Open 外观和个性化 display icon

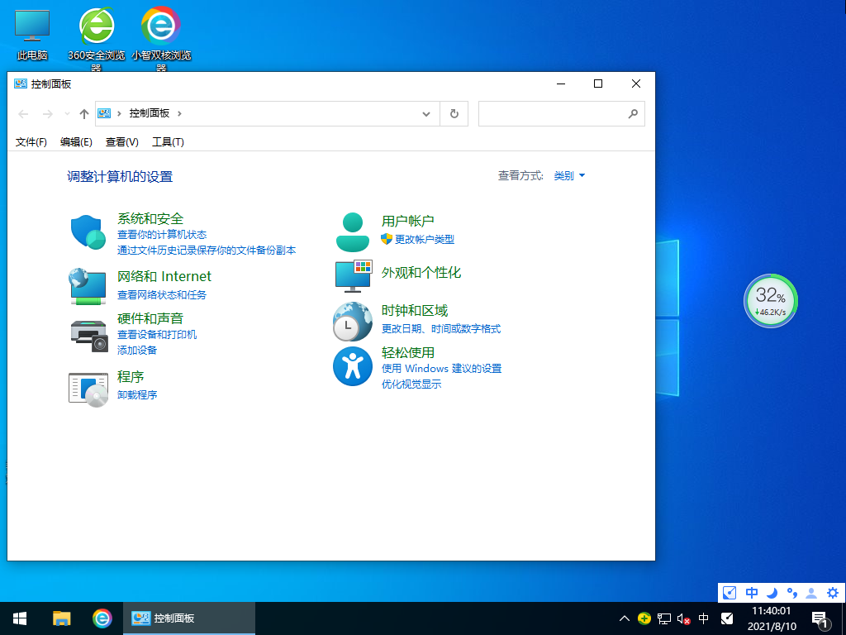pyautogui.click(x=353, y=276)
